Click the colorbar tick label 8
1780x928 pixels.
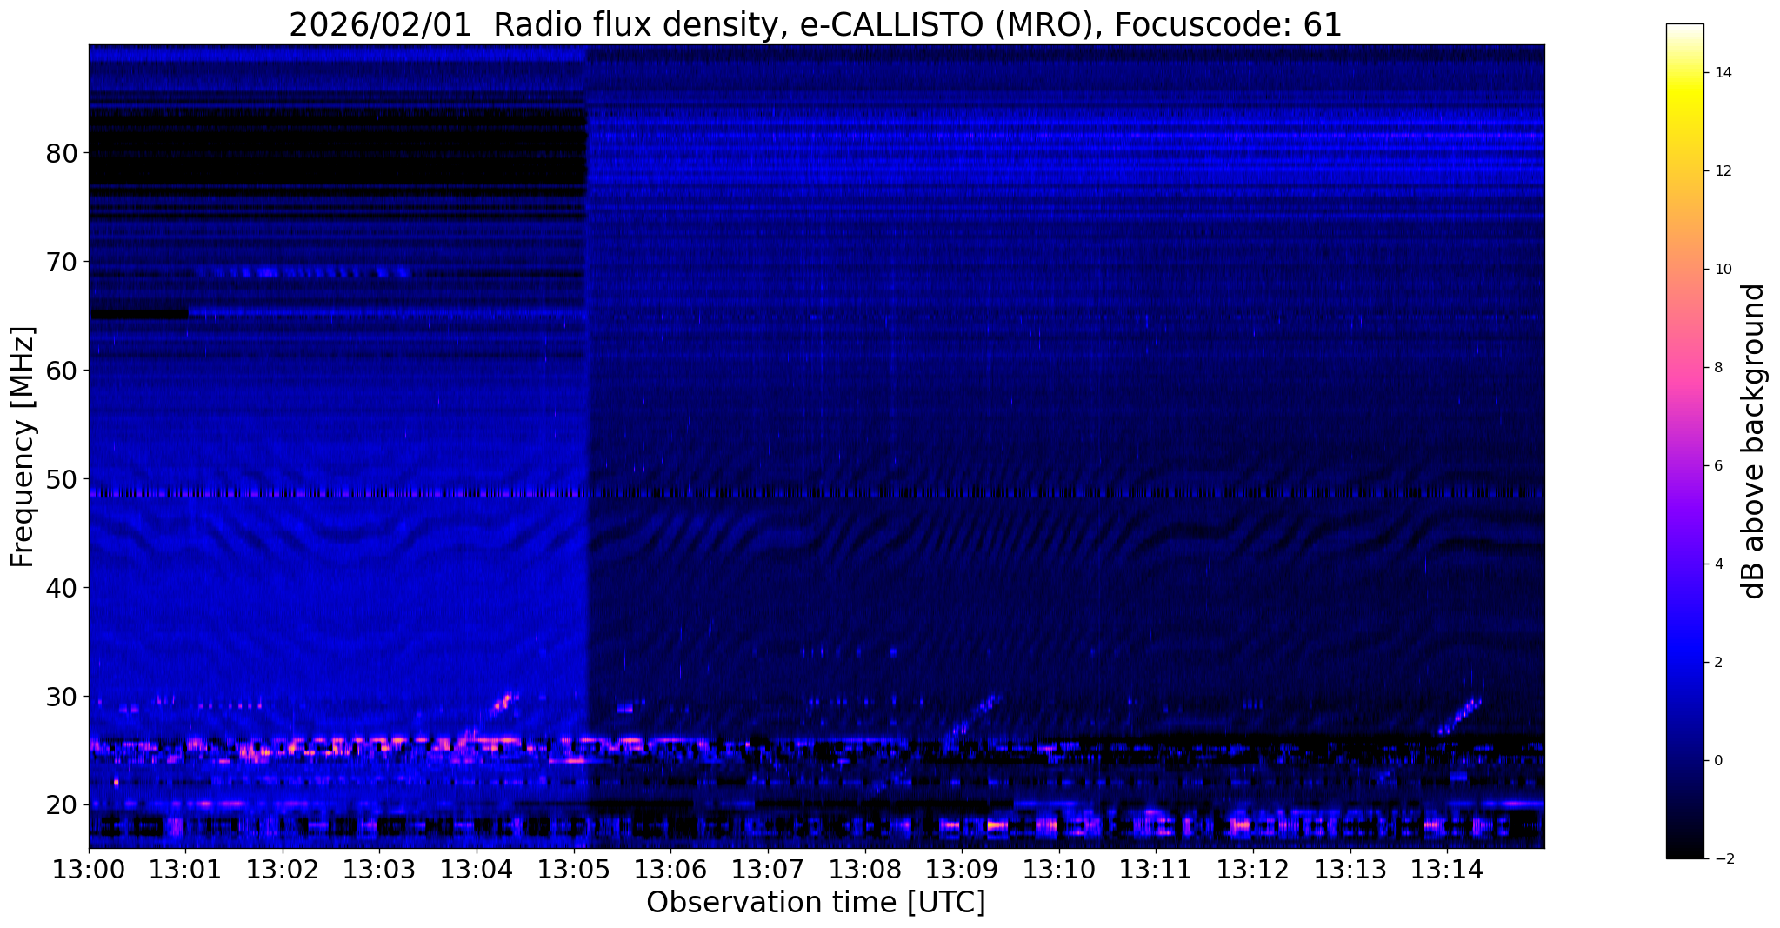[x=1717, y=368]
